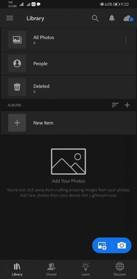Open the People label

(40, 64)
